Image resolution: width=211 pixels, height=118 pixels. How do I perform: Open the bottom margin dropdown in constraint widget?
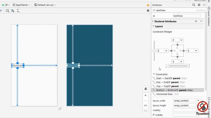click(x=181, y=62)
